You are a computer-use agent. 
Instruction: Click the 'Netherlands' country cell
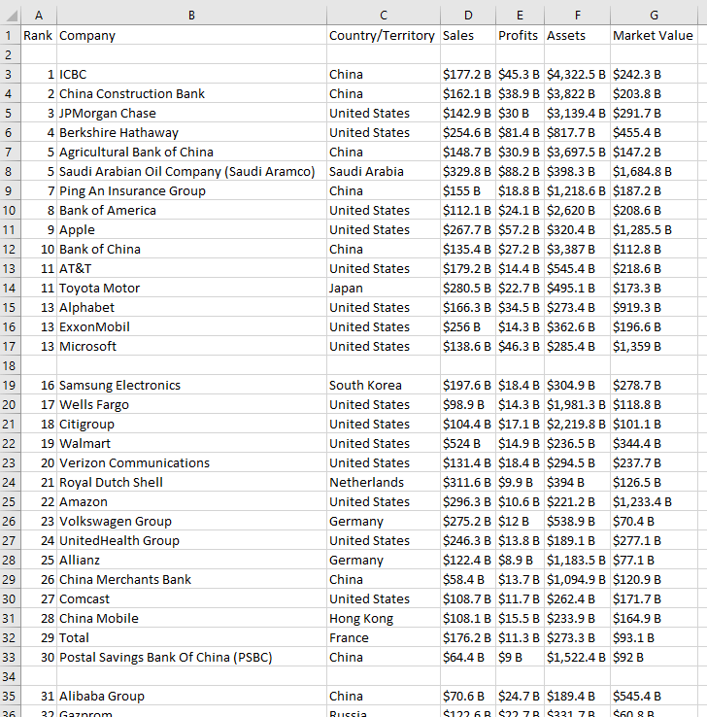(384, 483)
